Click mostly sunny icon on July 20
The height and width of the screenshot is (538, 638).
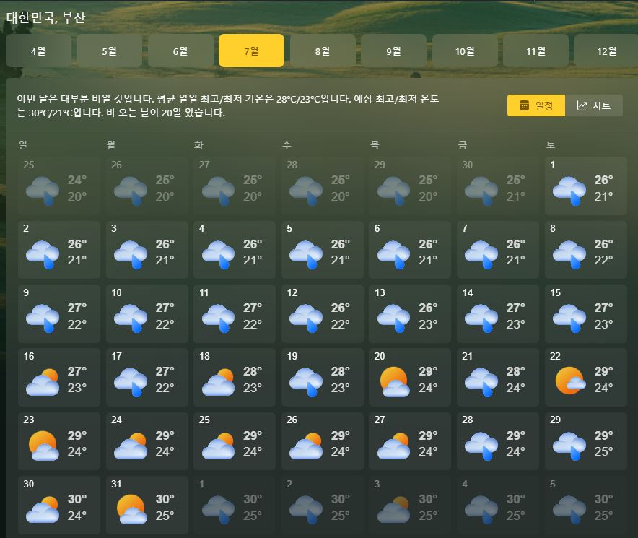(x=394, y=381)
